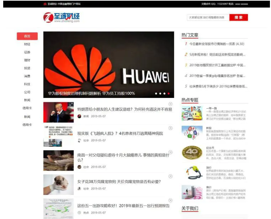The image size is (271, 219).
Task: Open the 一带一路 hot topic thumbnail
Action: coord(192,113)
